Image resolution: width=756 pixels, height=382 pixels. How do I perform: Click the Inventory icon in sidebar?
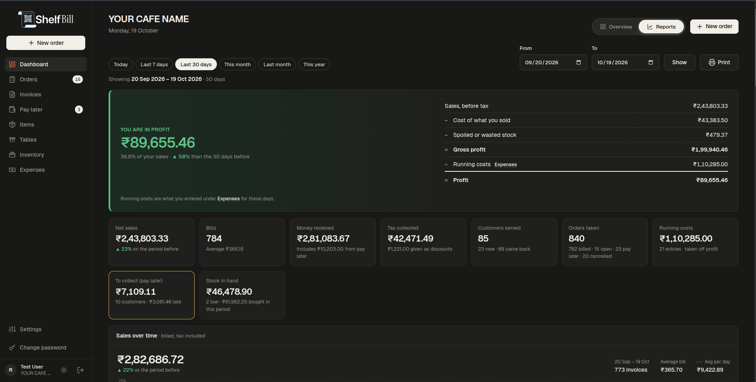(12, 155)
